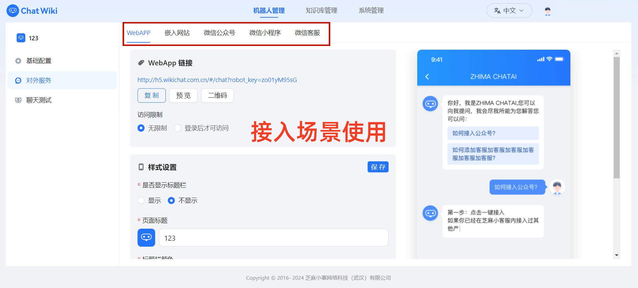The height and width of the screenshot is (288, 638).
Task: Click the vertical scrollbar thumb
Action: [617, 118]
